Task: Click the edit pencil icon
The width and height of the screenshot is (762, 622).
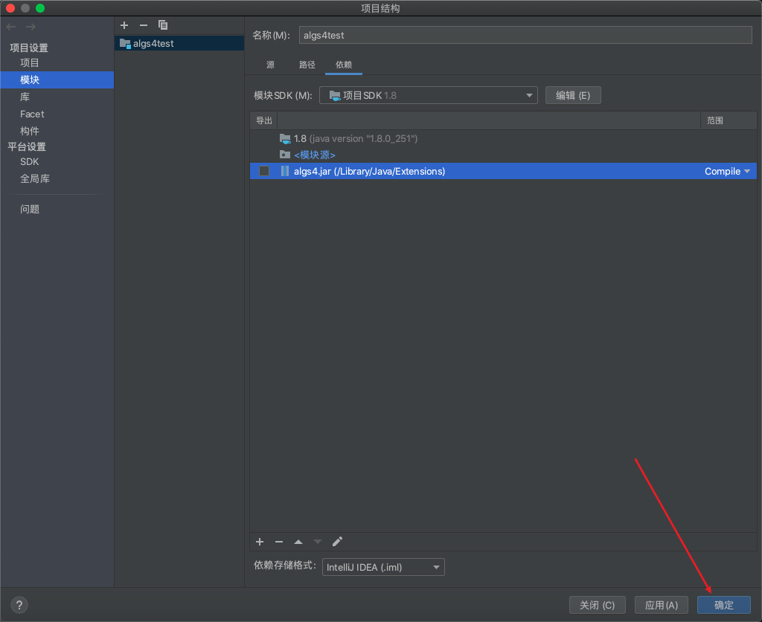Action: point(337,542)
